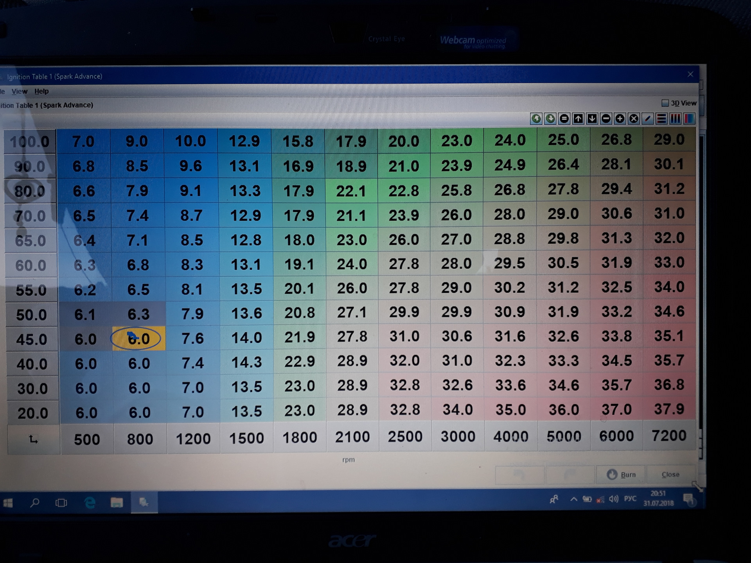Click the equals set-value toolbar icon
Image resolution: width=751 pixels, height=563 pixels.
(x=564, y=118)
